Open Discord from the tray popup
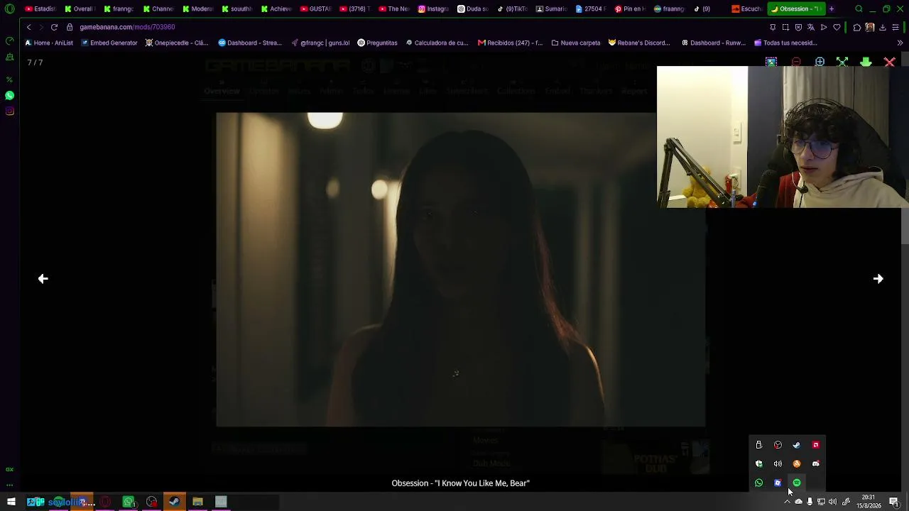The width and height of the screenshot is (909, 511). tap(816, 463)
